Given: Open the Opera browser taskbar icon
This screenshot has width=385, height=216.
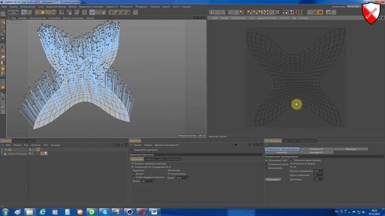Looking at the screenshot, I should click(142, 212).
